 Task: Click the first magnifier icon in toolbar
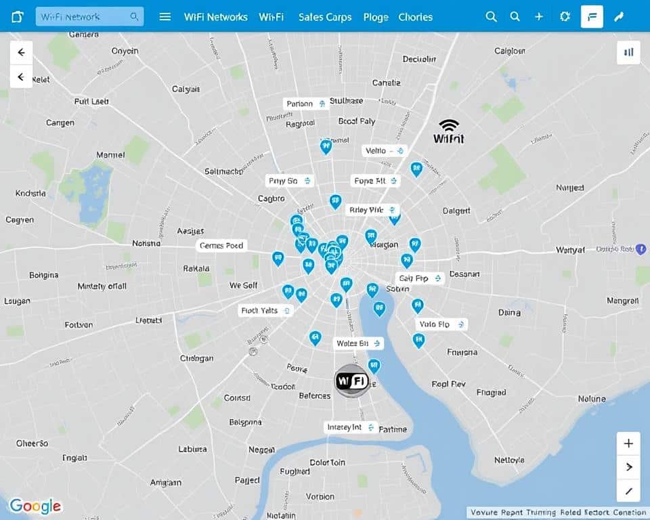(492, 16)
